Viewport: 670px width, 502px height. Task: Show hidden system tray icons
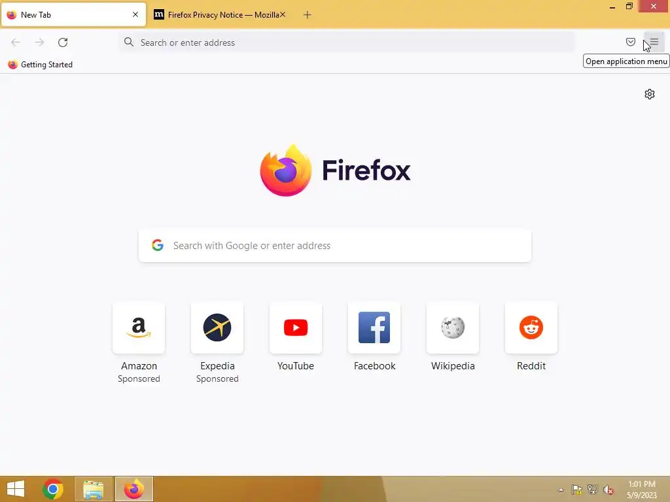point(561,490)
